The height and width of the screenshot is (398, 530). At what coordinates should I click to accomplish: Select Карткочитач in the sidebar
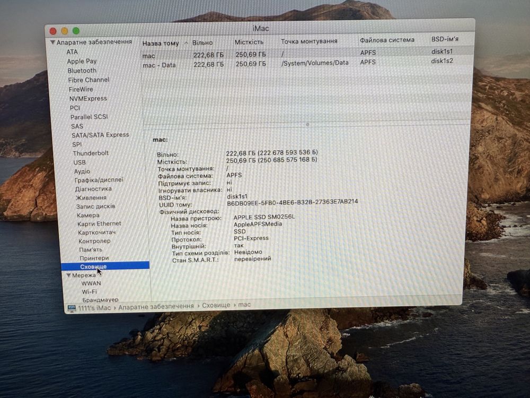pos(96,232)
